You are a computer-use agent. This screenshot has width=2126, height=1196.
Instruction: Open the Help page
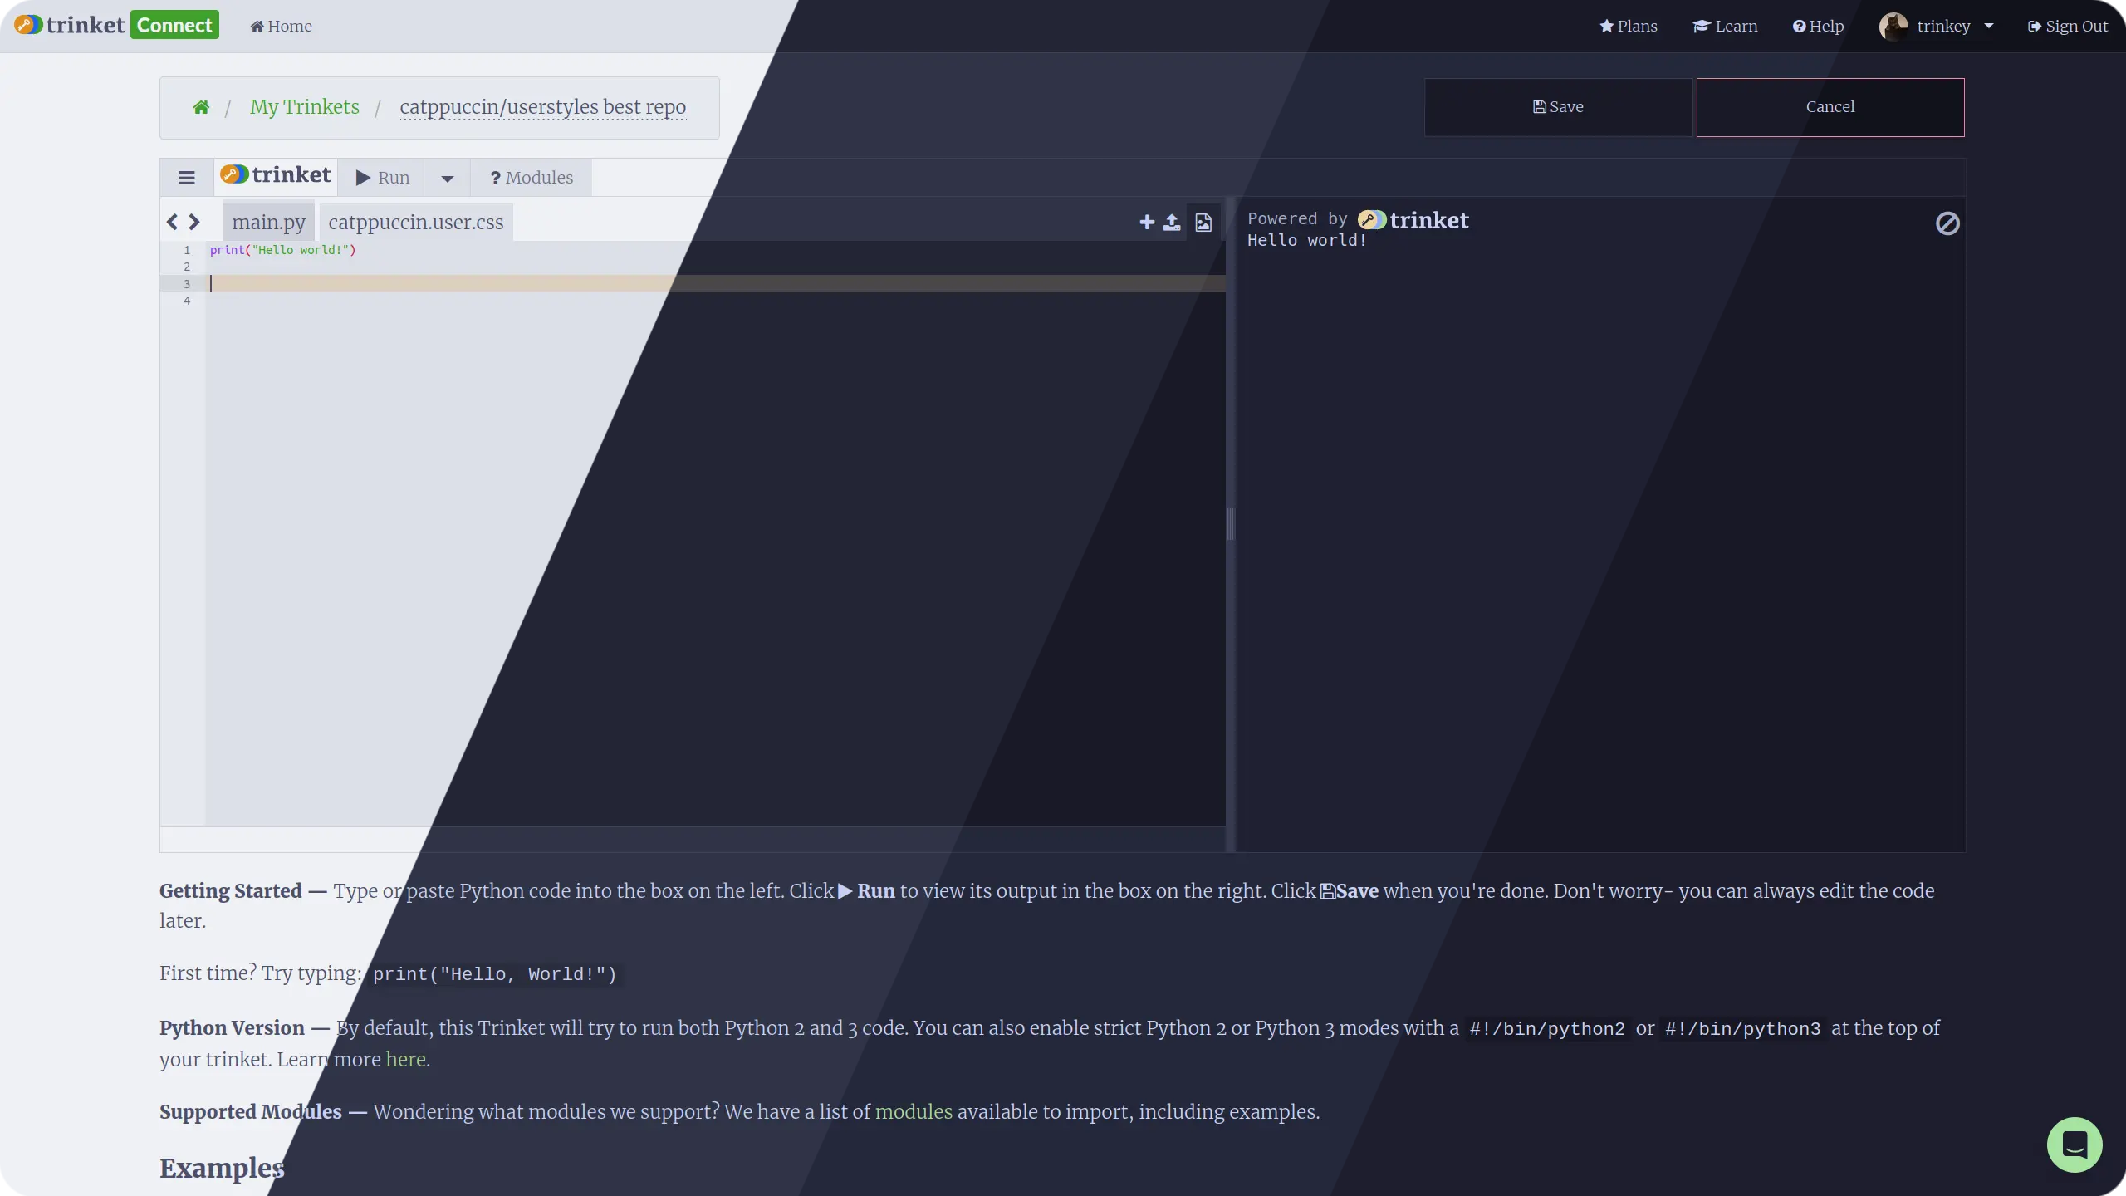pyautogui.click(x=1818, y=26)
